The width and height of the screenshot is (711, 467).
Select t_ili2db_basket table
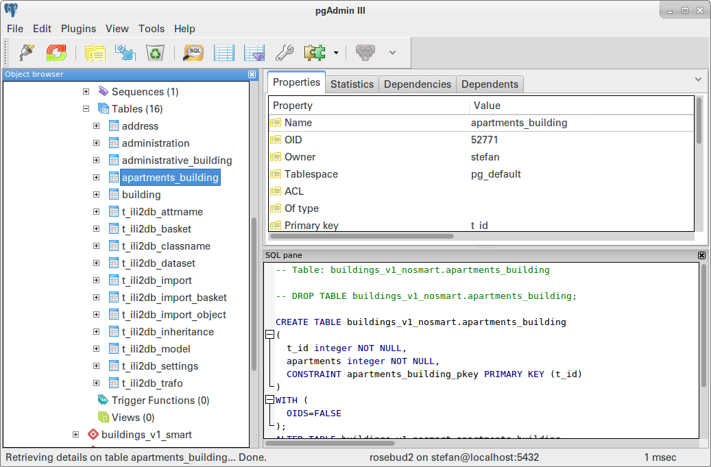pyautogui.click(x=156, y=229)
